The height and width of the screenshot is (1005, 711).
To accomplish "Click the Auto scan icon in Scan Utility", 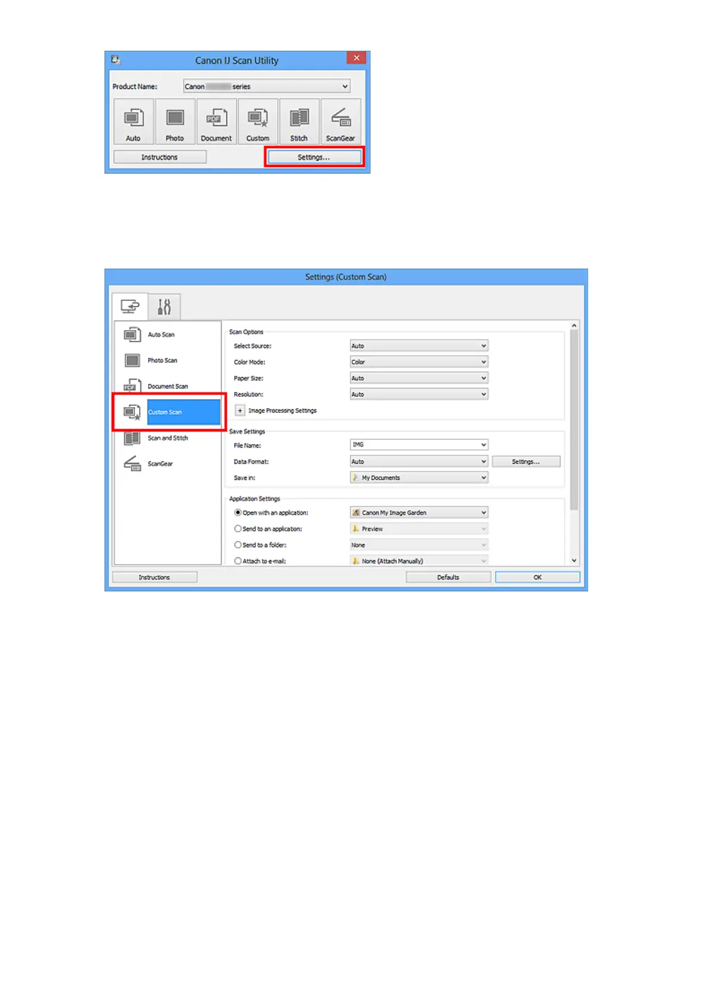I will pos(134,122).
